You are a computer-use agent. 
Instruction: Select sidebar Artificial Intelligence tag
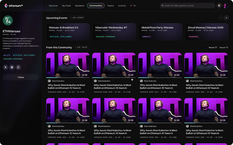(x=24, y=55)
